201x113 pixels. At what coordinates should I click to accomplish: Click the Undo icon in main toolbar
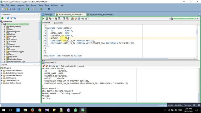(19, 9)
